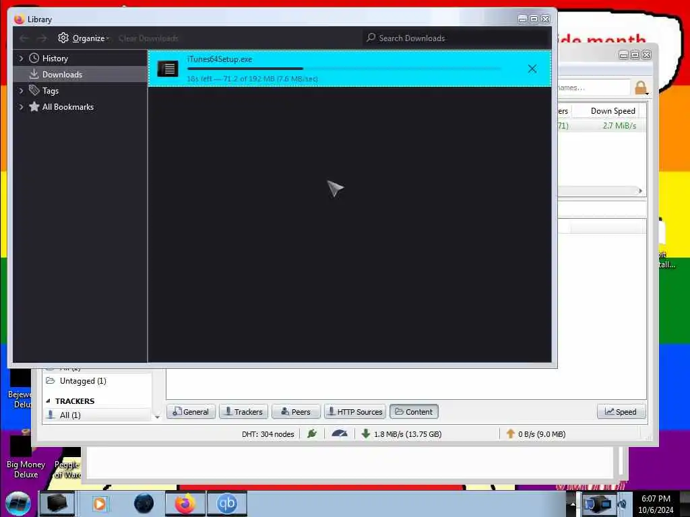Select Tags in the sidebar
This screenshot has width=690, height=517.
pyautogui.click(x=50, y=91)
